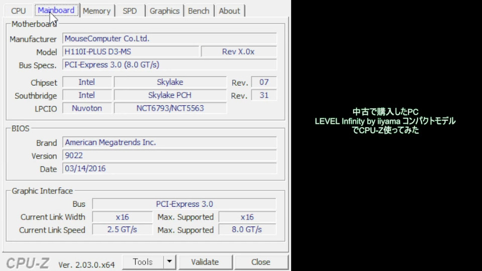Click the Tools button
The image size is (482, 271).
point(143,262)
